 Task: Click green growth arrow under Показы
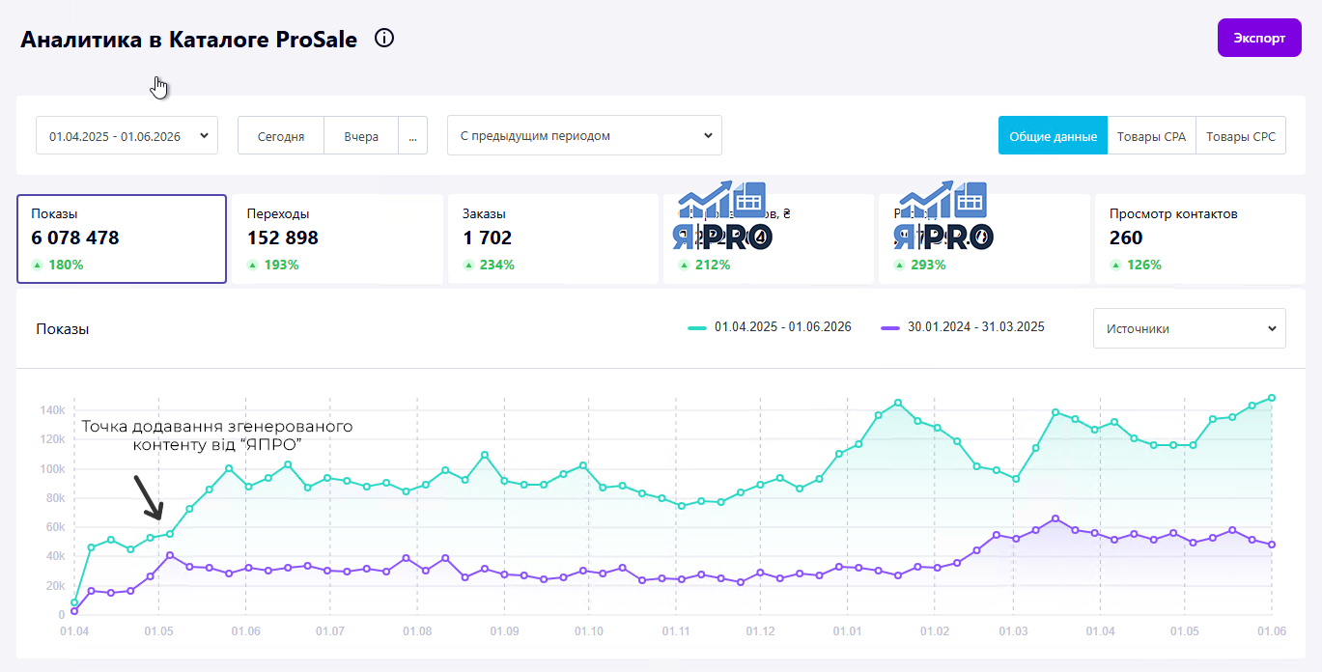tap(37, 265)
